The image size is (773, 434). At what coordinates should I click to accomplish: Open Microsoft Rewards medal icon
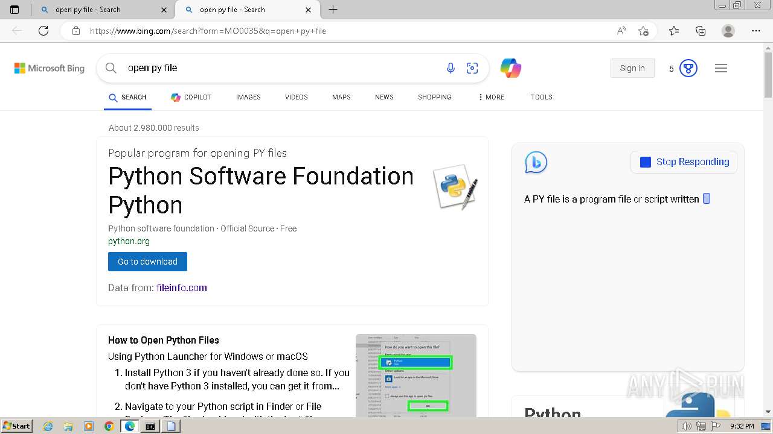coord(688,68)
